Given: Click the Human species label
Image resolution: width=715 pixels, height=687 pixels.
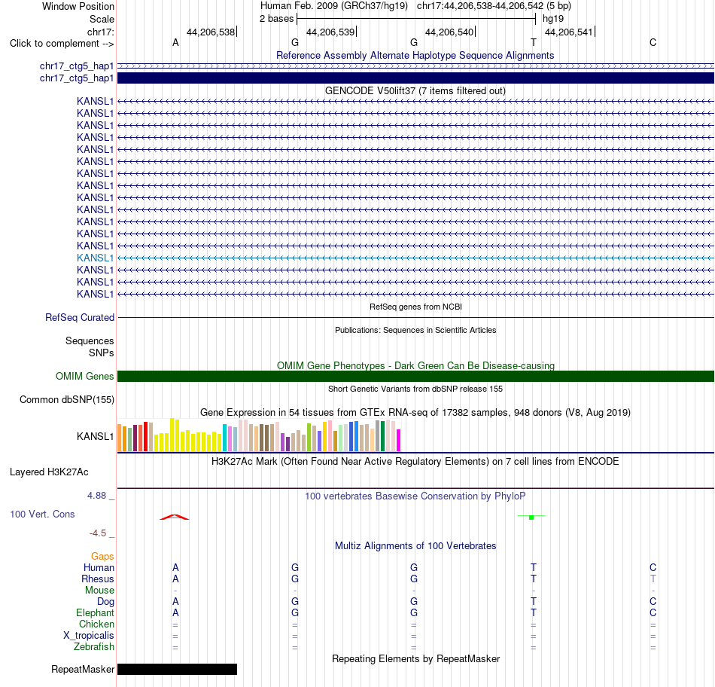Looking at the screenshot, I should [x=99, y=567].
